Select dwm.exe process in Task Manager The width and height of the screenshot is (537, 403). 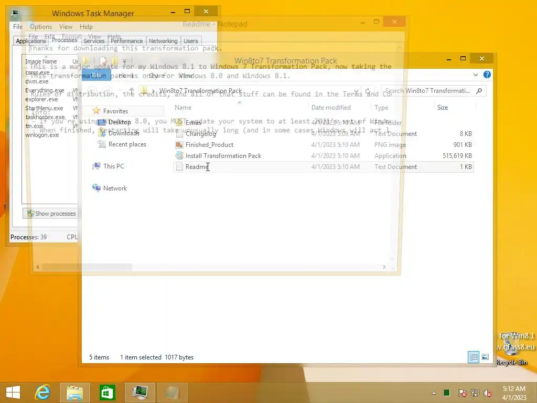(37, 81)
